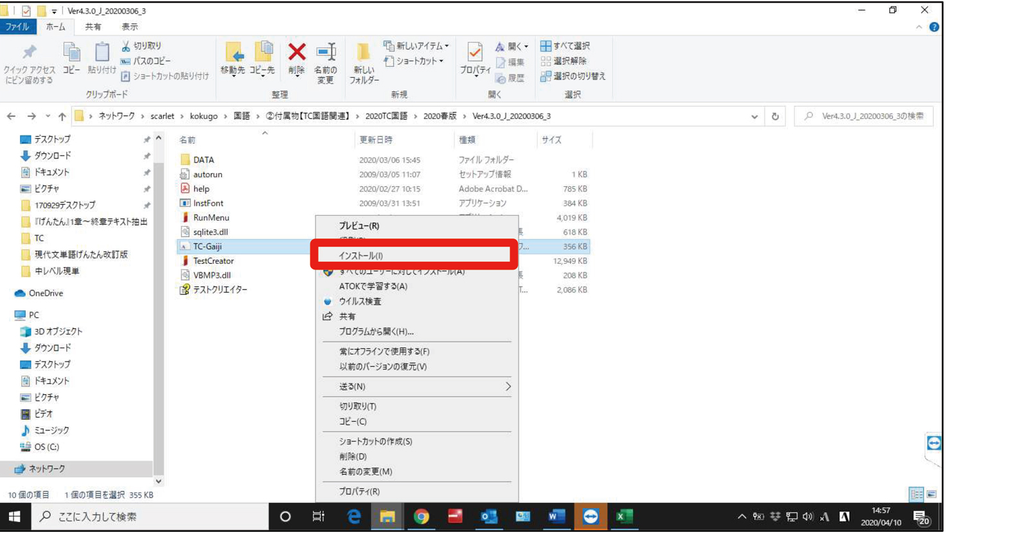Switch to the View ribbon tab

(129, 27)
